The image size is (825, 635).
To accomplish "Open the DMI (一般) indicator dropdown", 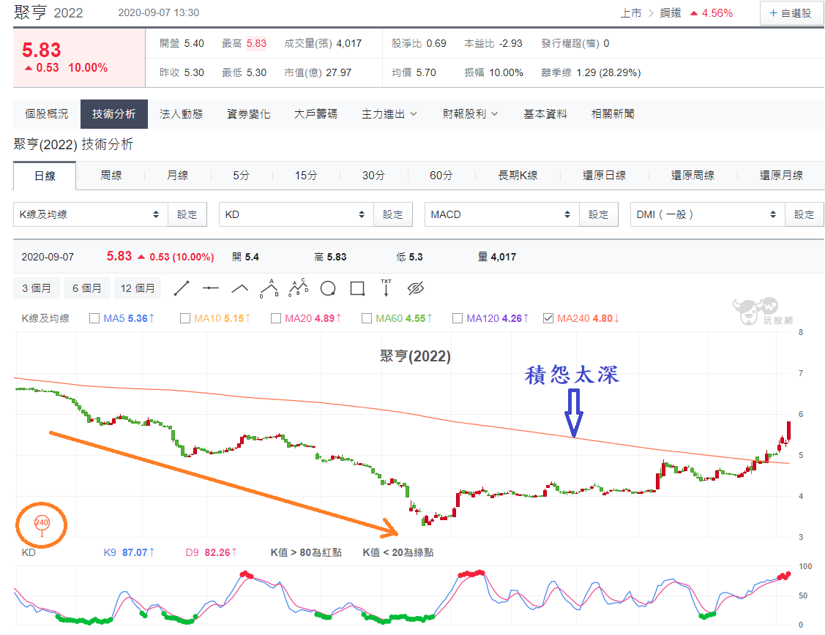I will pos(708,214).
